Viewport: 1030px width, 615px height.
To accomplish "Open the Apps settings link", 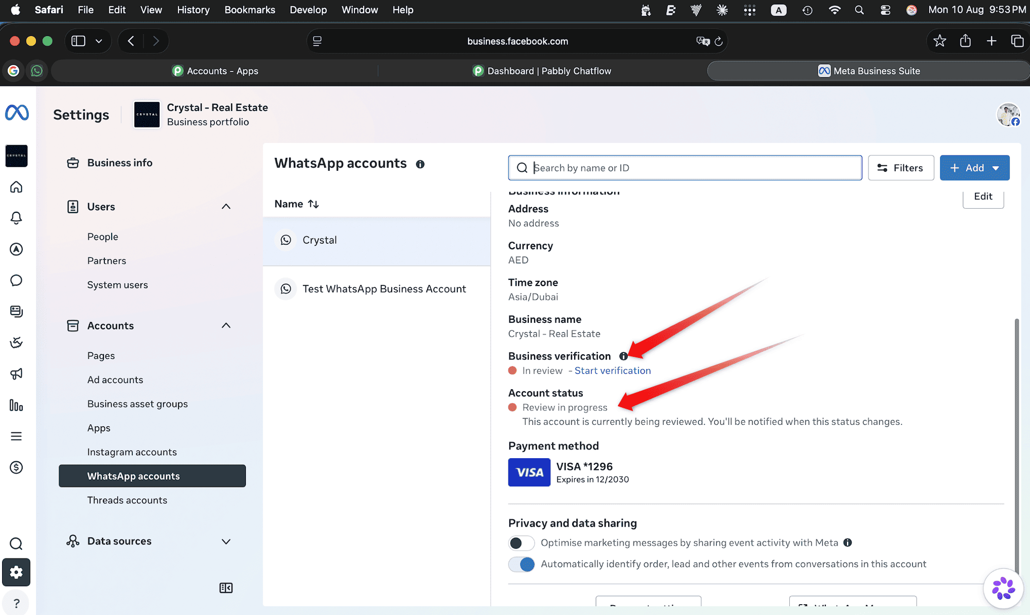I will click(x=99, y=428).
